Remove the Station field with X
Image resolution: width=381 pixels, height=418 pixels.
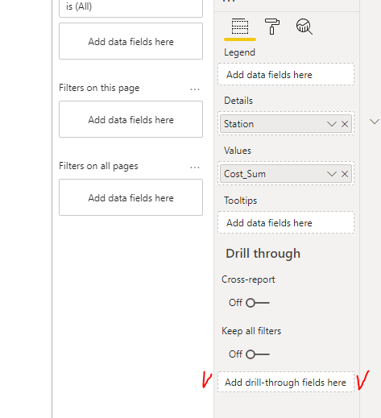click(x=345, y=124)
